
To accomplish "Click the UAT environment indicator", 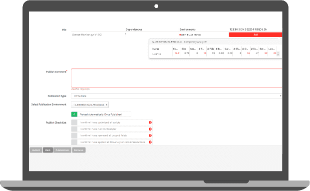I will (x=190, y=35).
